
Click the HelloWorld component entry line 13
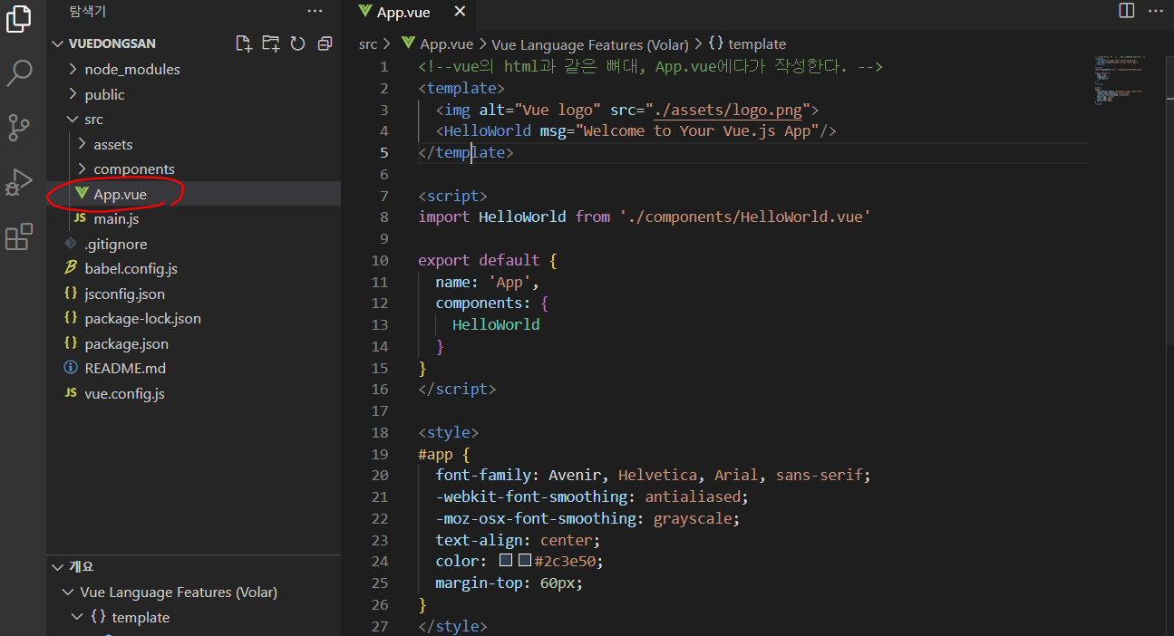[496, 324]
